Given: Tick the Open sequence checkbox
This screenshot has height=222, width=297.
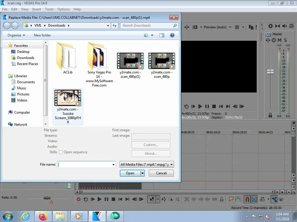Looking at the screenshot, I should point(61,152).
